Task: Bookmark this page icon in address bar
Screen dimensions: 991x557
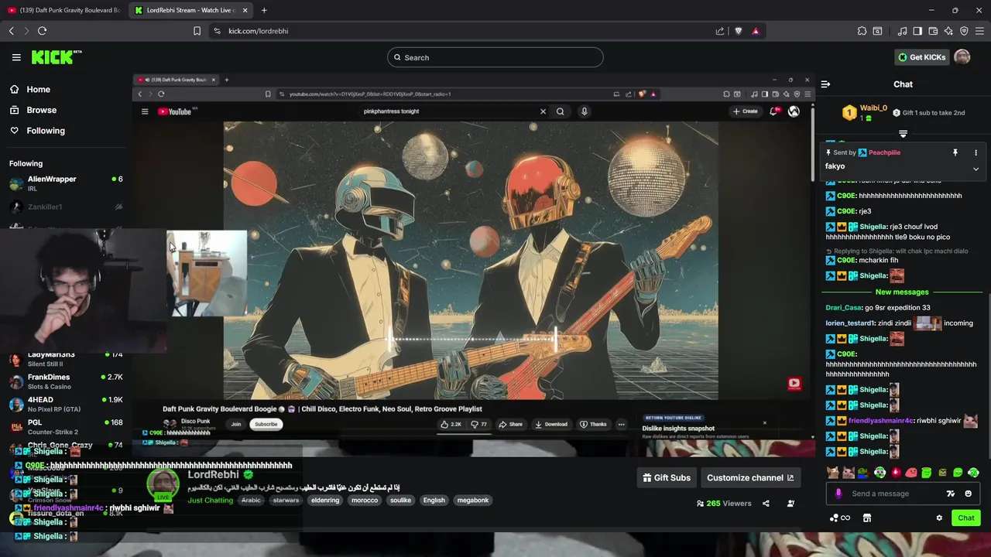Action: point(197,31)
